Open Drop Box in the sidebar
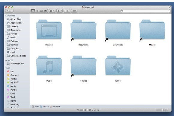Image resolution: width=174 pixels, height=116 pixels. click(13, 48)
